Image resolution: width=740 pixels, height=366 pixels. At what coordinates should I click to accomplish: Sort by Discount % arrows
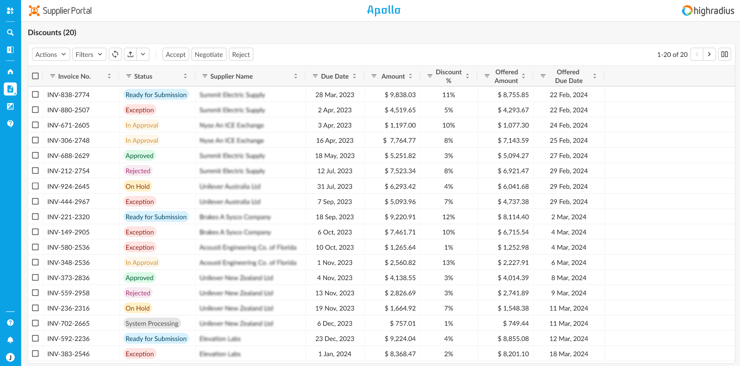(467, 76)
